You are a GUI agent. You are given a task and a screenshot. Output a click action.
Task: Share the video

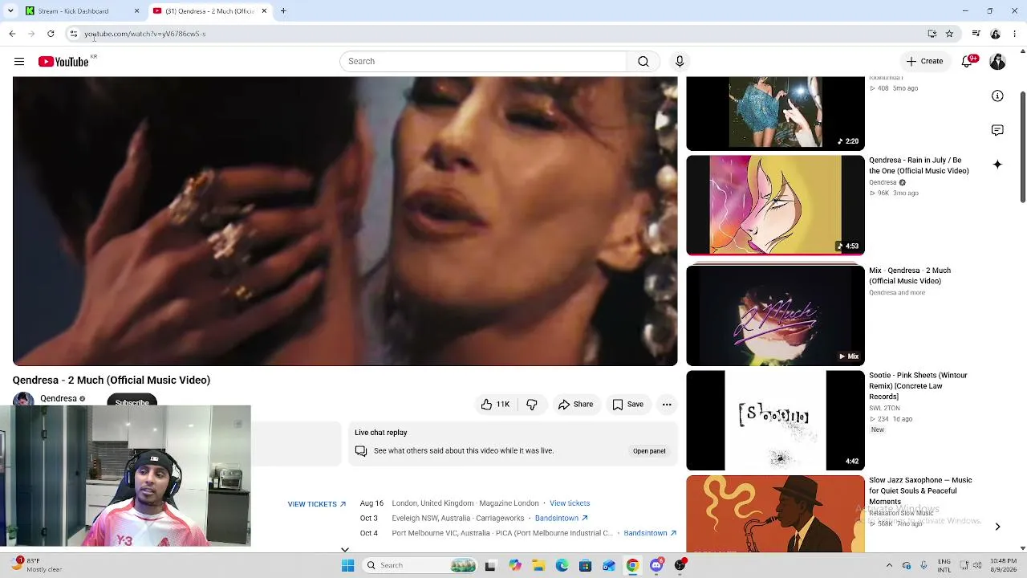coord(575,405)
